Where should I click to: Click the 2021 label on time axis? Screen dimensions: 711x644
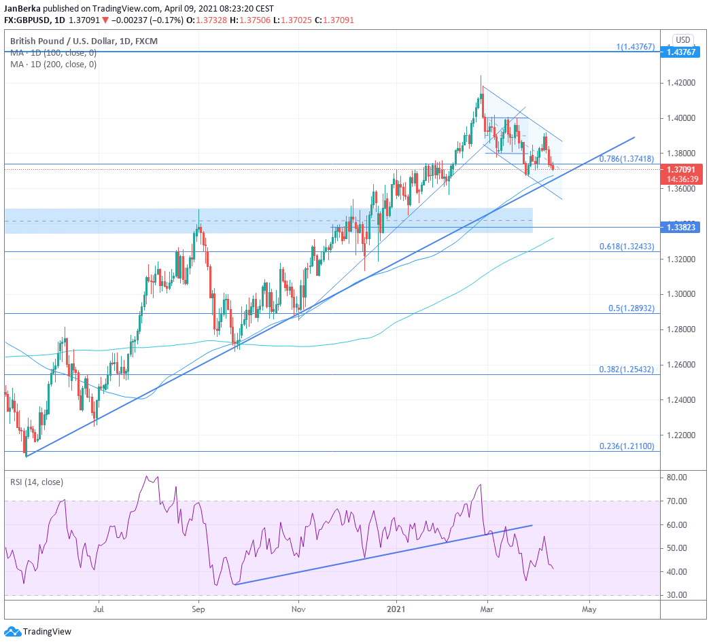click(396, 609)
